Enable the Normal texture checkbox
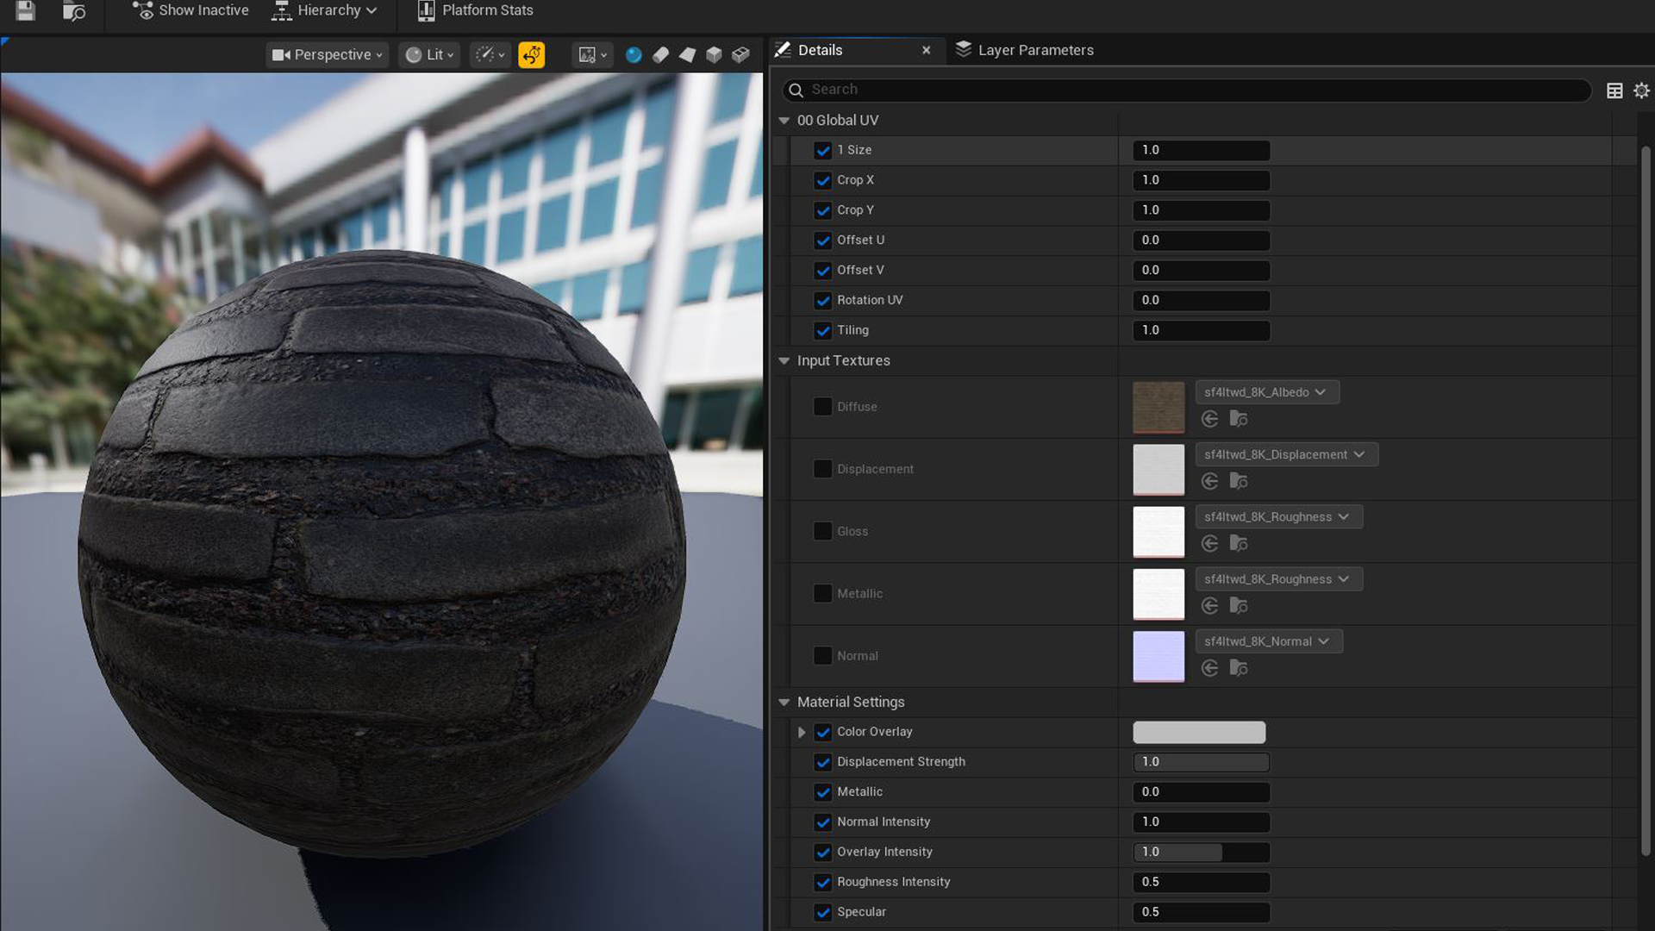 (823, 655)
